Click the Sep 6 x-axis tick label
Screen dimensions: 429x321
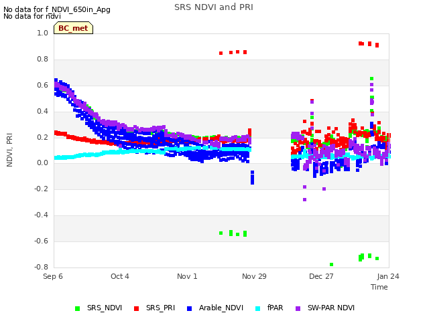[53, 276]
